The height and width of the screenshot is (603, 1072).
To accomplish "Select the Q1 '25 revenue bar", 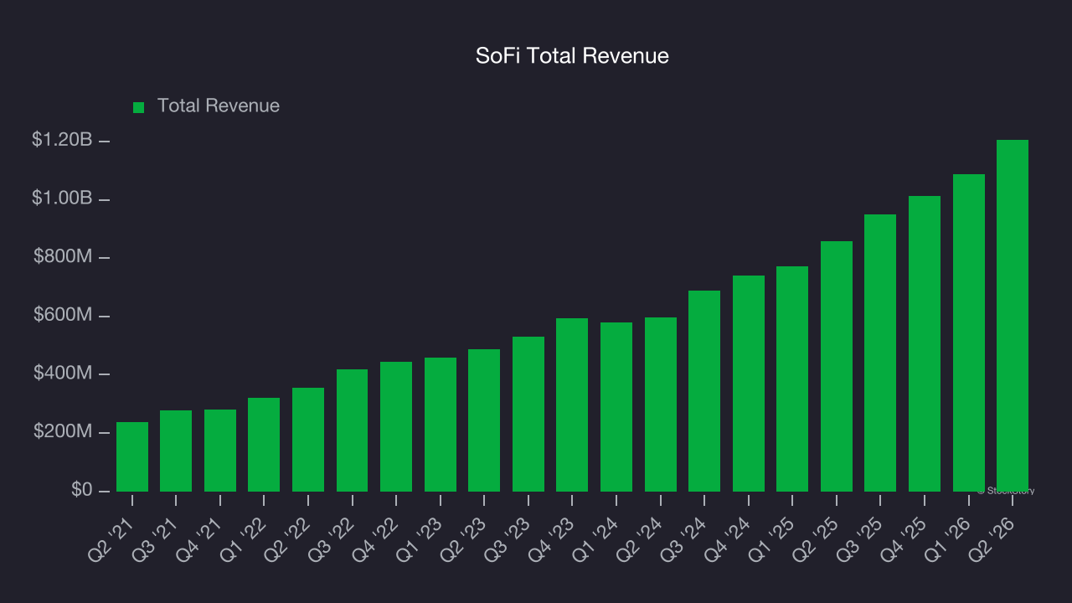I will point(792,379).
